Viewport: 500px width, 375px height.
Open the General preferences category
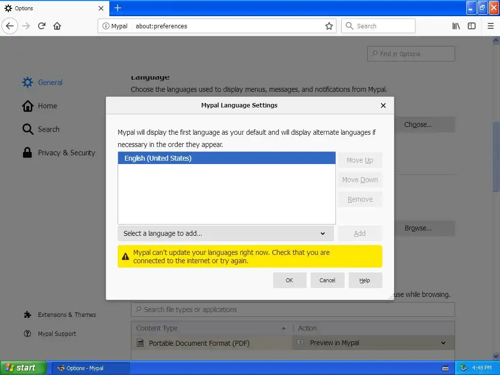[x=42, y=82]
